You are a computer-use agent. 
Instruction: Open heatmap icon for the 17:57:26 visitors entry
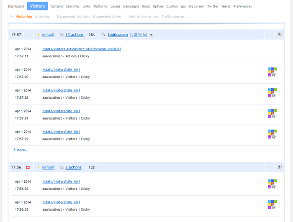point(272,93)
